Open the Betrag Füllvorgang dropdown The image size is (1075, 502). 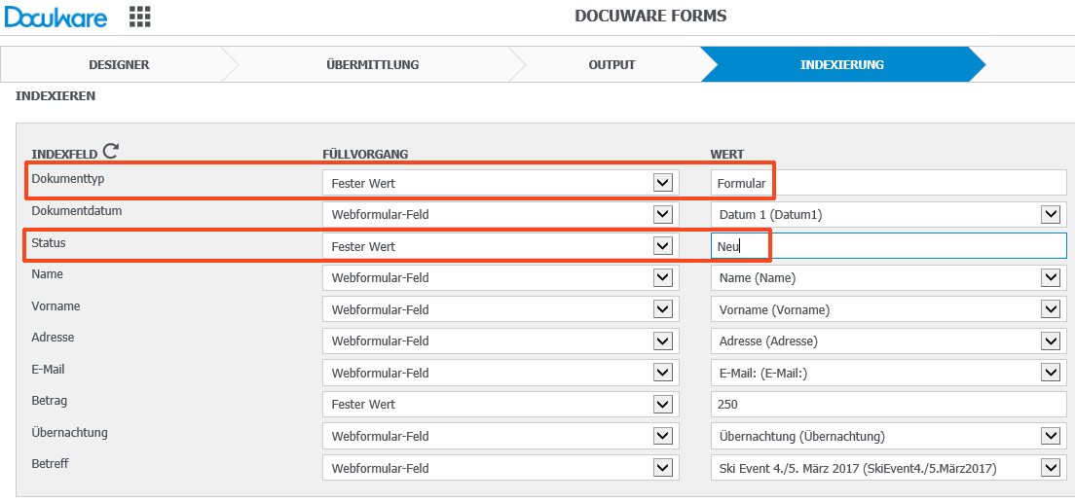(x=662, y=405)
